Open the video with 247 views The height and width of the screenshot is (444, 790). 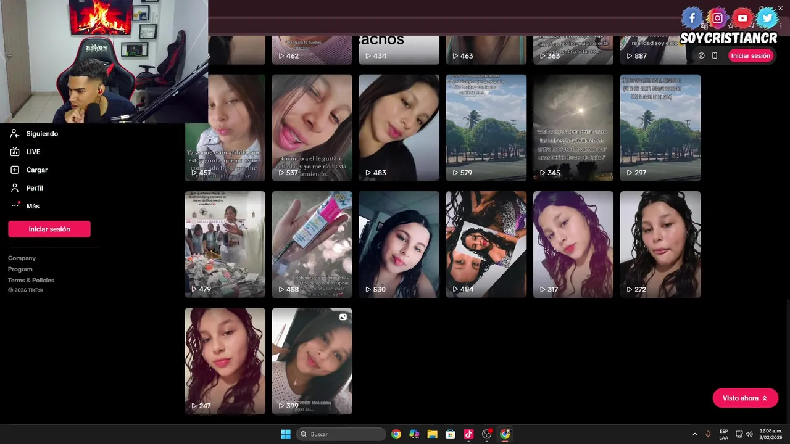(225, 361)
